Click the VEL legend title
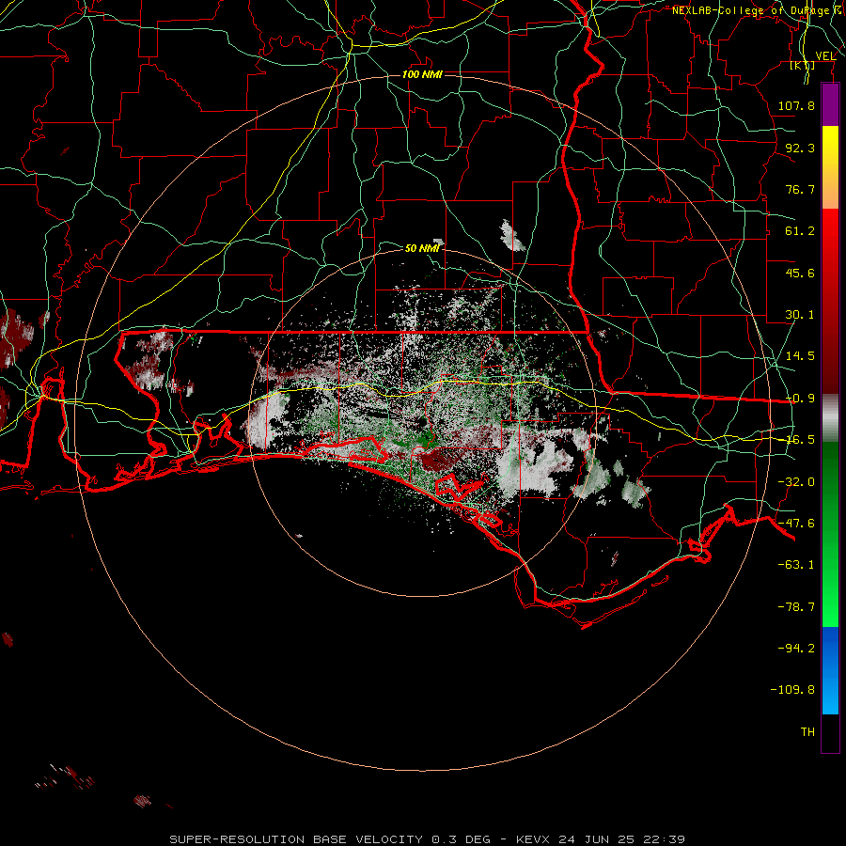 coord(825,56)
